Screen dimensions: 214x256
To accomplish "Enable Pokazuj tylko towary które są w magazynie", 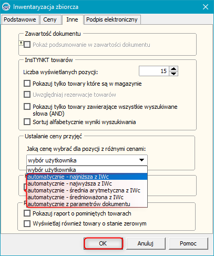I will (x=27, y=84).
